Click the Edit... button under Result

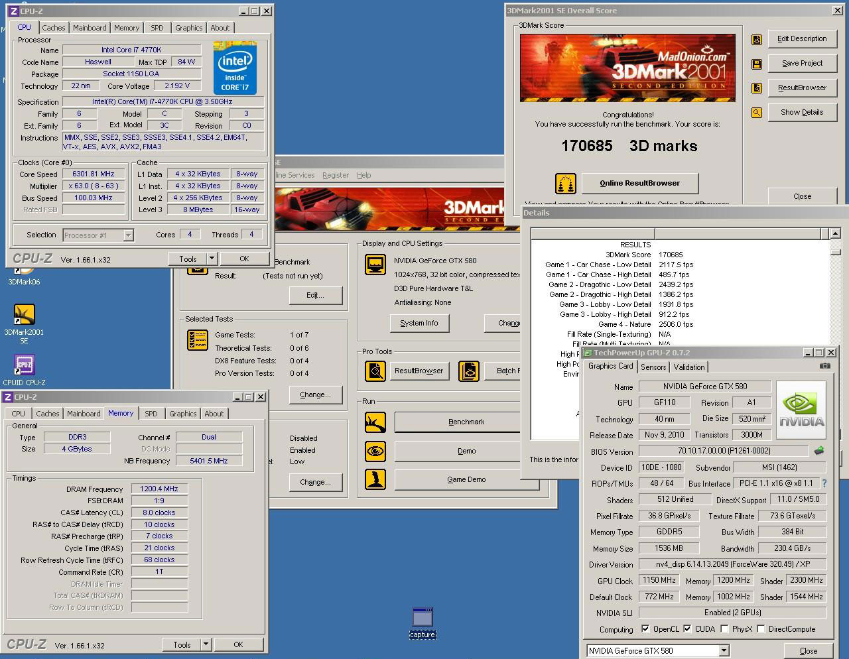[315, 295]
